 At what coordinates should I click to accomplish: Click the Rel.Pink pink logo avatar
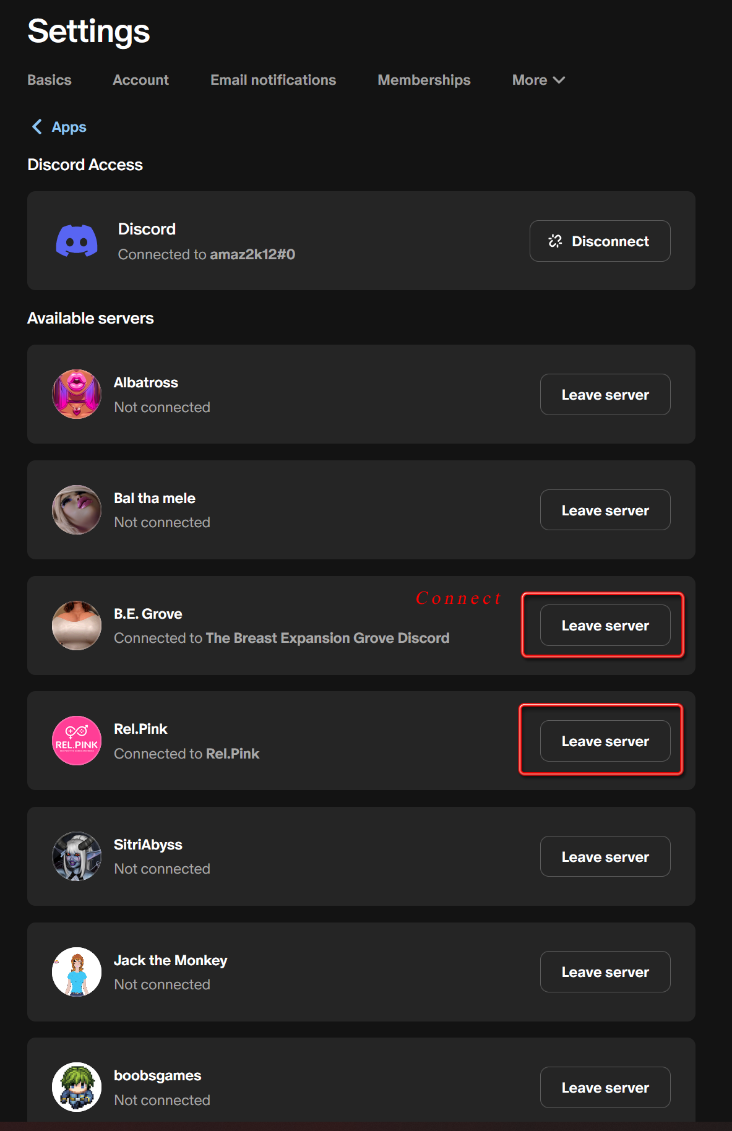(x=77, y=741)
